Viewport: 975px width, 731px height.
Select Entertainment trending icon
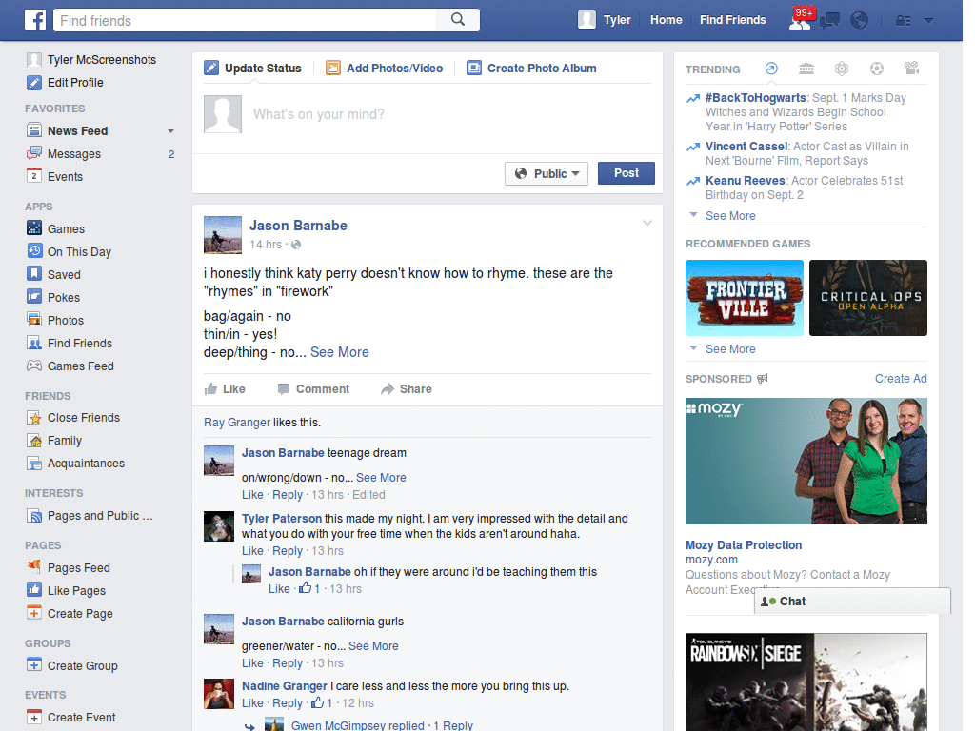click(911, 69)
